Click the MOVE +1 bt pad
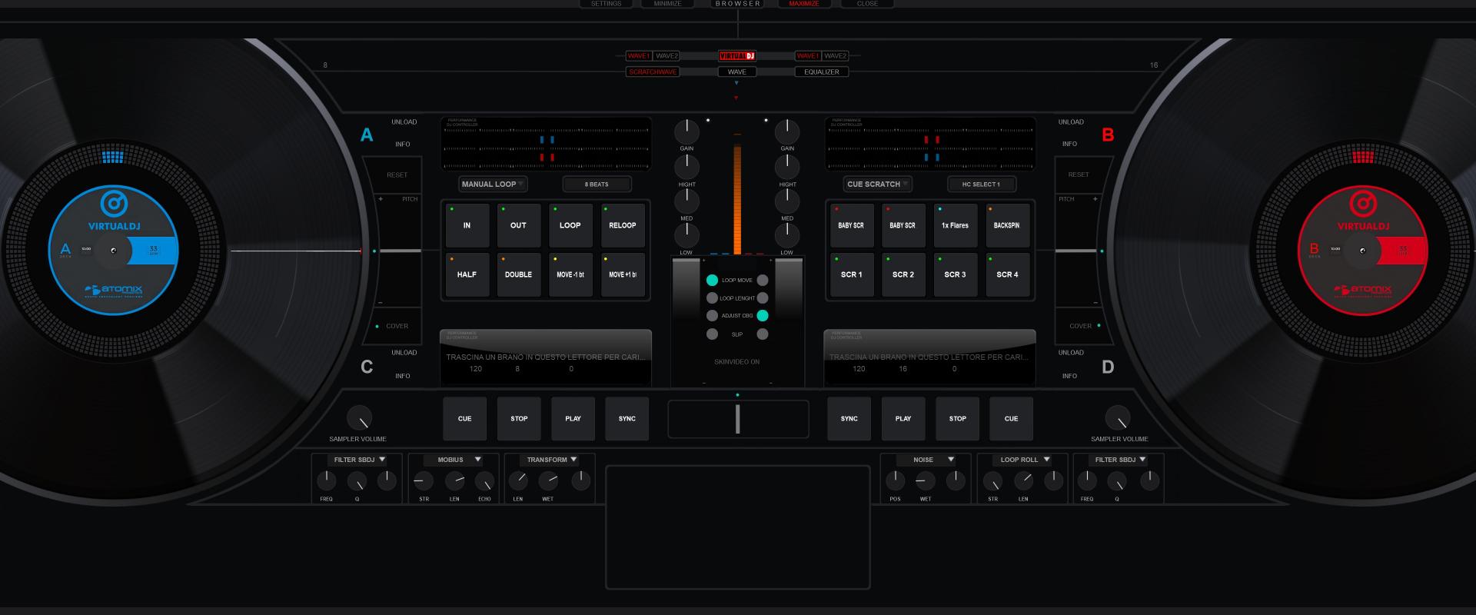The image size is (1476, 615). pyautogui.click(x=623, y=274)
